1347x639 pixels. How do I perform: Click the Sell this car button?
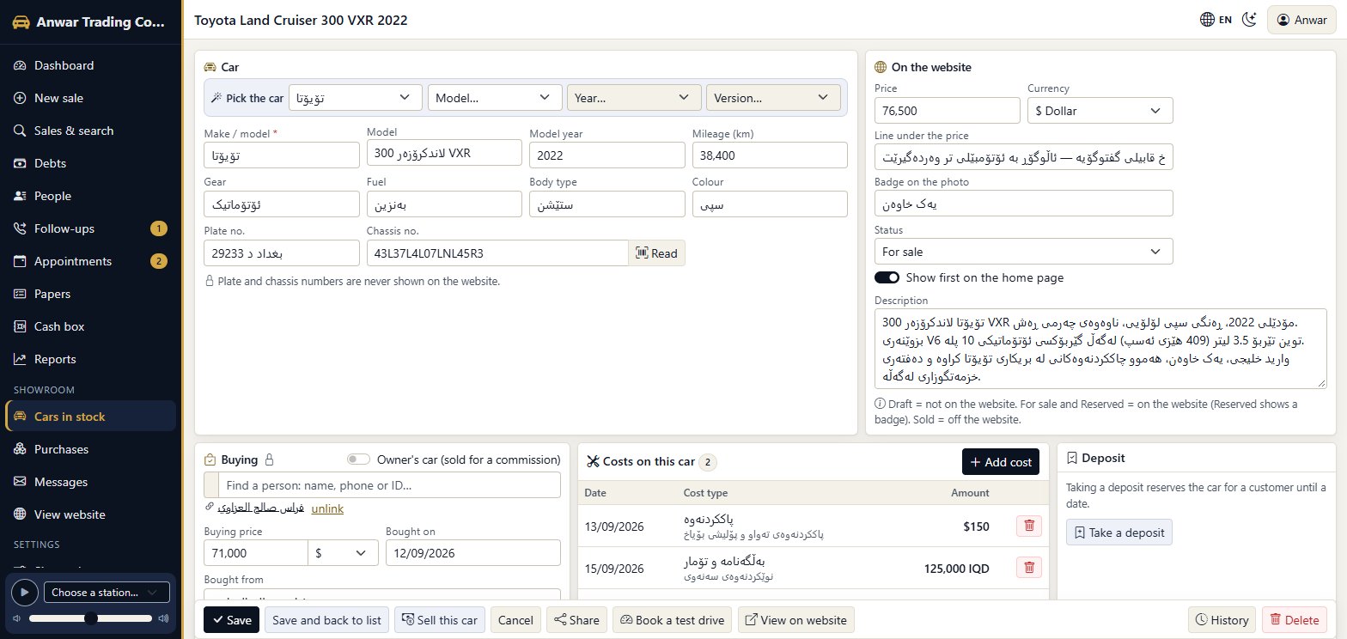pos(440,620)
